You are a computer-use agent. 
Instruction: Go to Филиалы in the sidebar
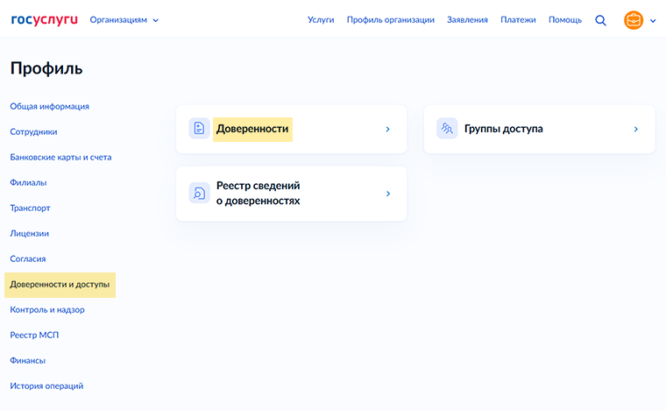tap(28, 183)
